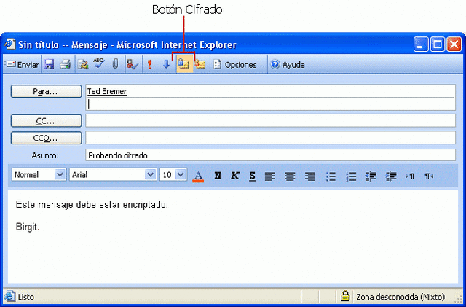Print the message using printer icon
Image resolution: width=466 pixels, height=307 pixels.
point(65,64)
